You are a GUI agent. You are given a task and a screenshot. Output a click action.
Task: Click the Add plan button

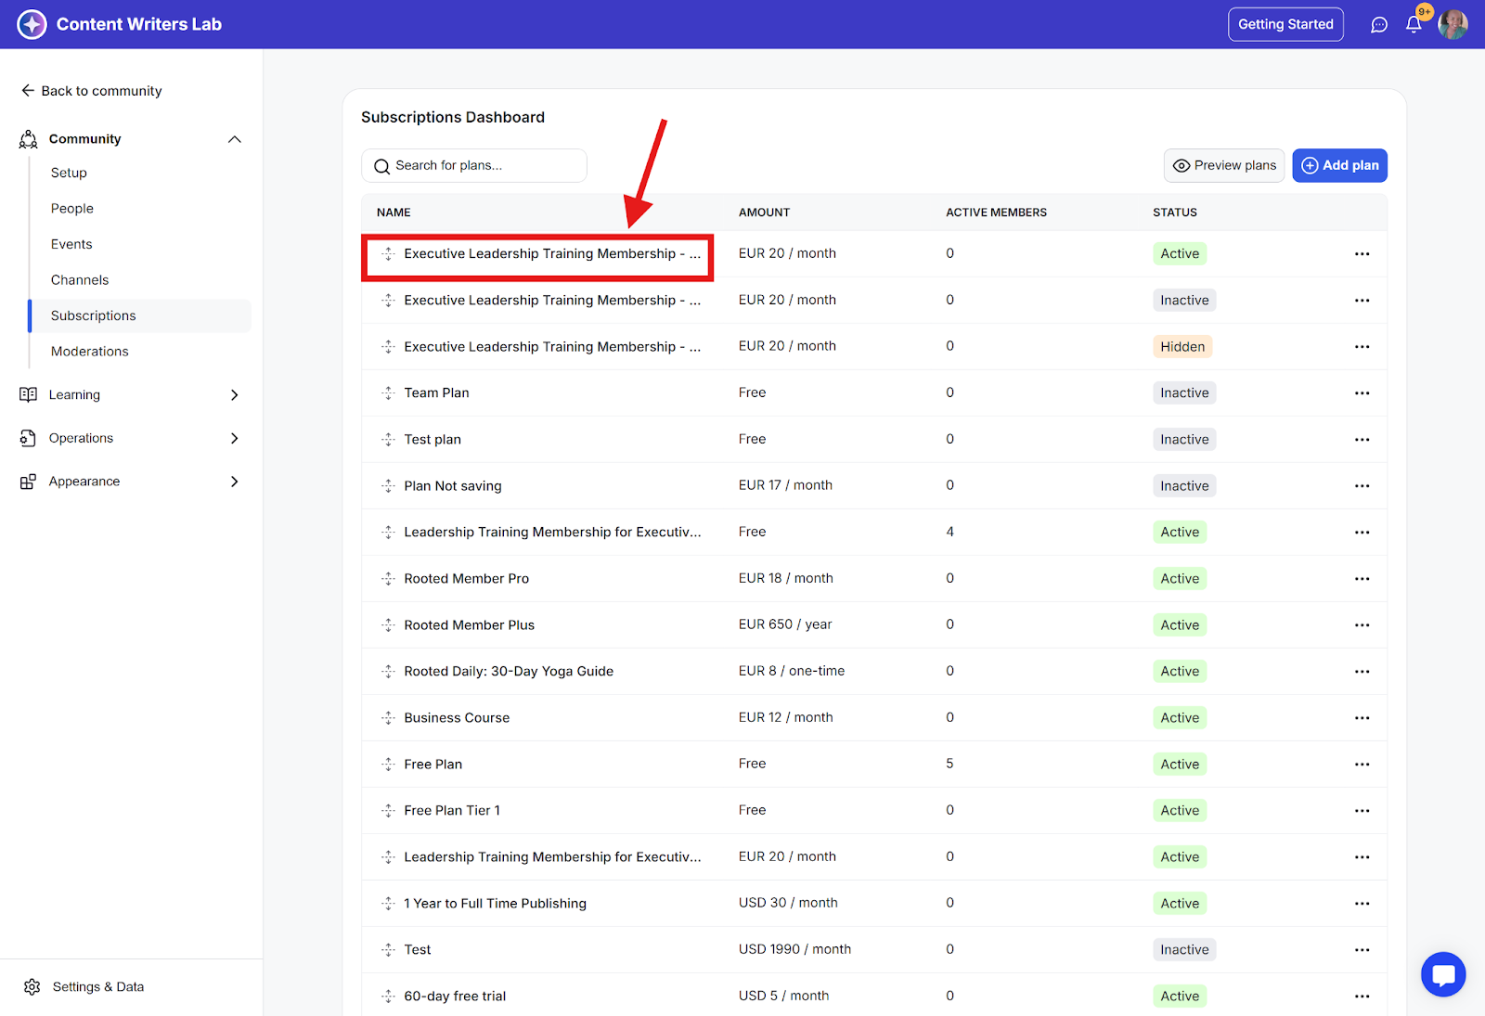tap(1339, 166)
